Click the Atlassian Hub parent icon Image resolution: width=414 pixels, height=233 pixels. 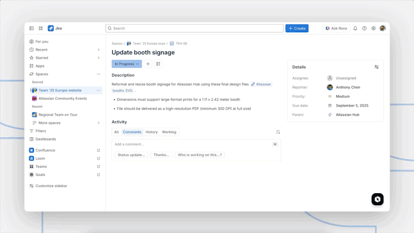[330, 115]
